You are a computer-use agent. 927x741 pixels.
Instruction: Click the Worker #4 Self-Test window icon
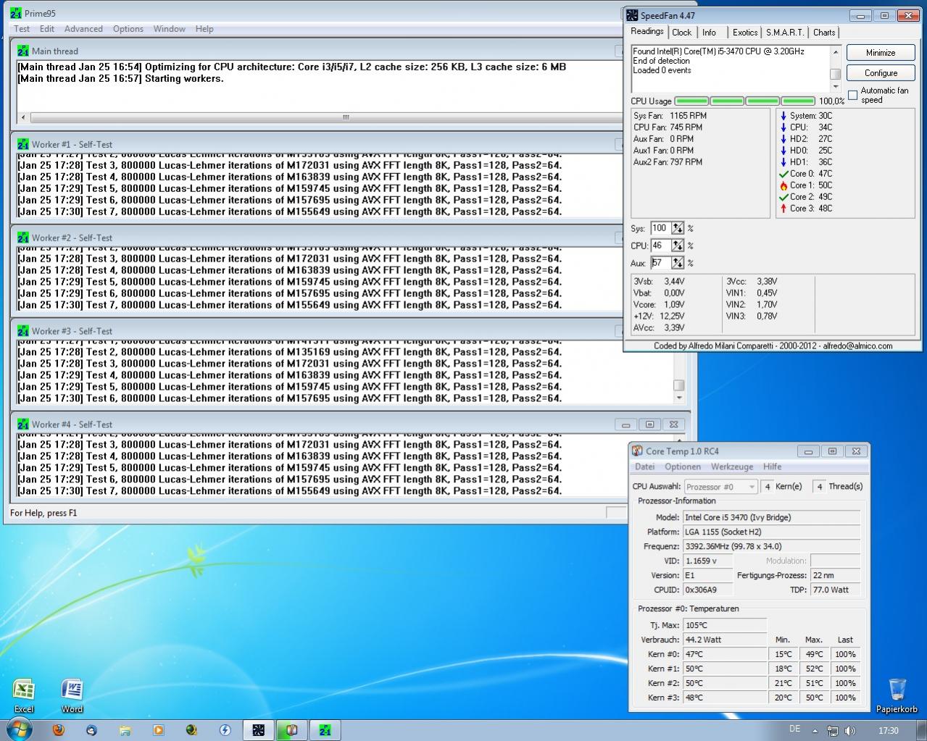24,424
